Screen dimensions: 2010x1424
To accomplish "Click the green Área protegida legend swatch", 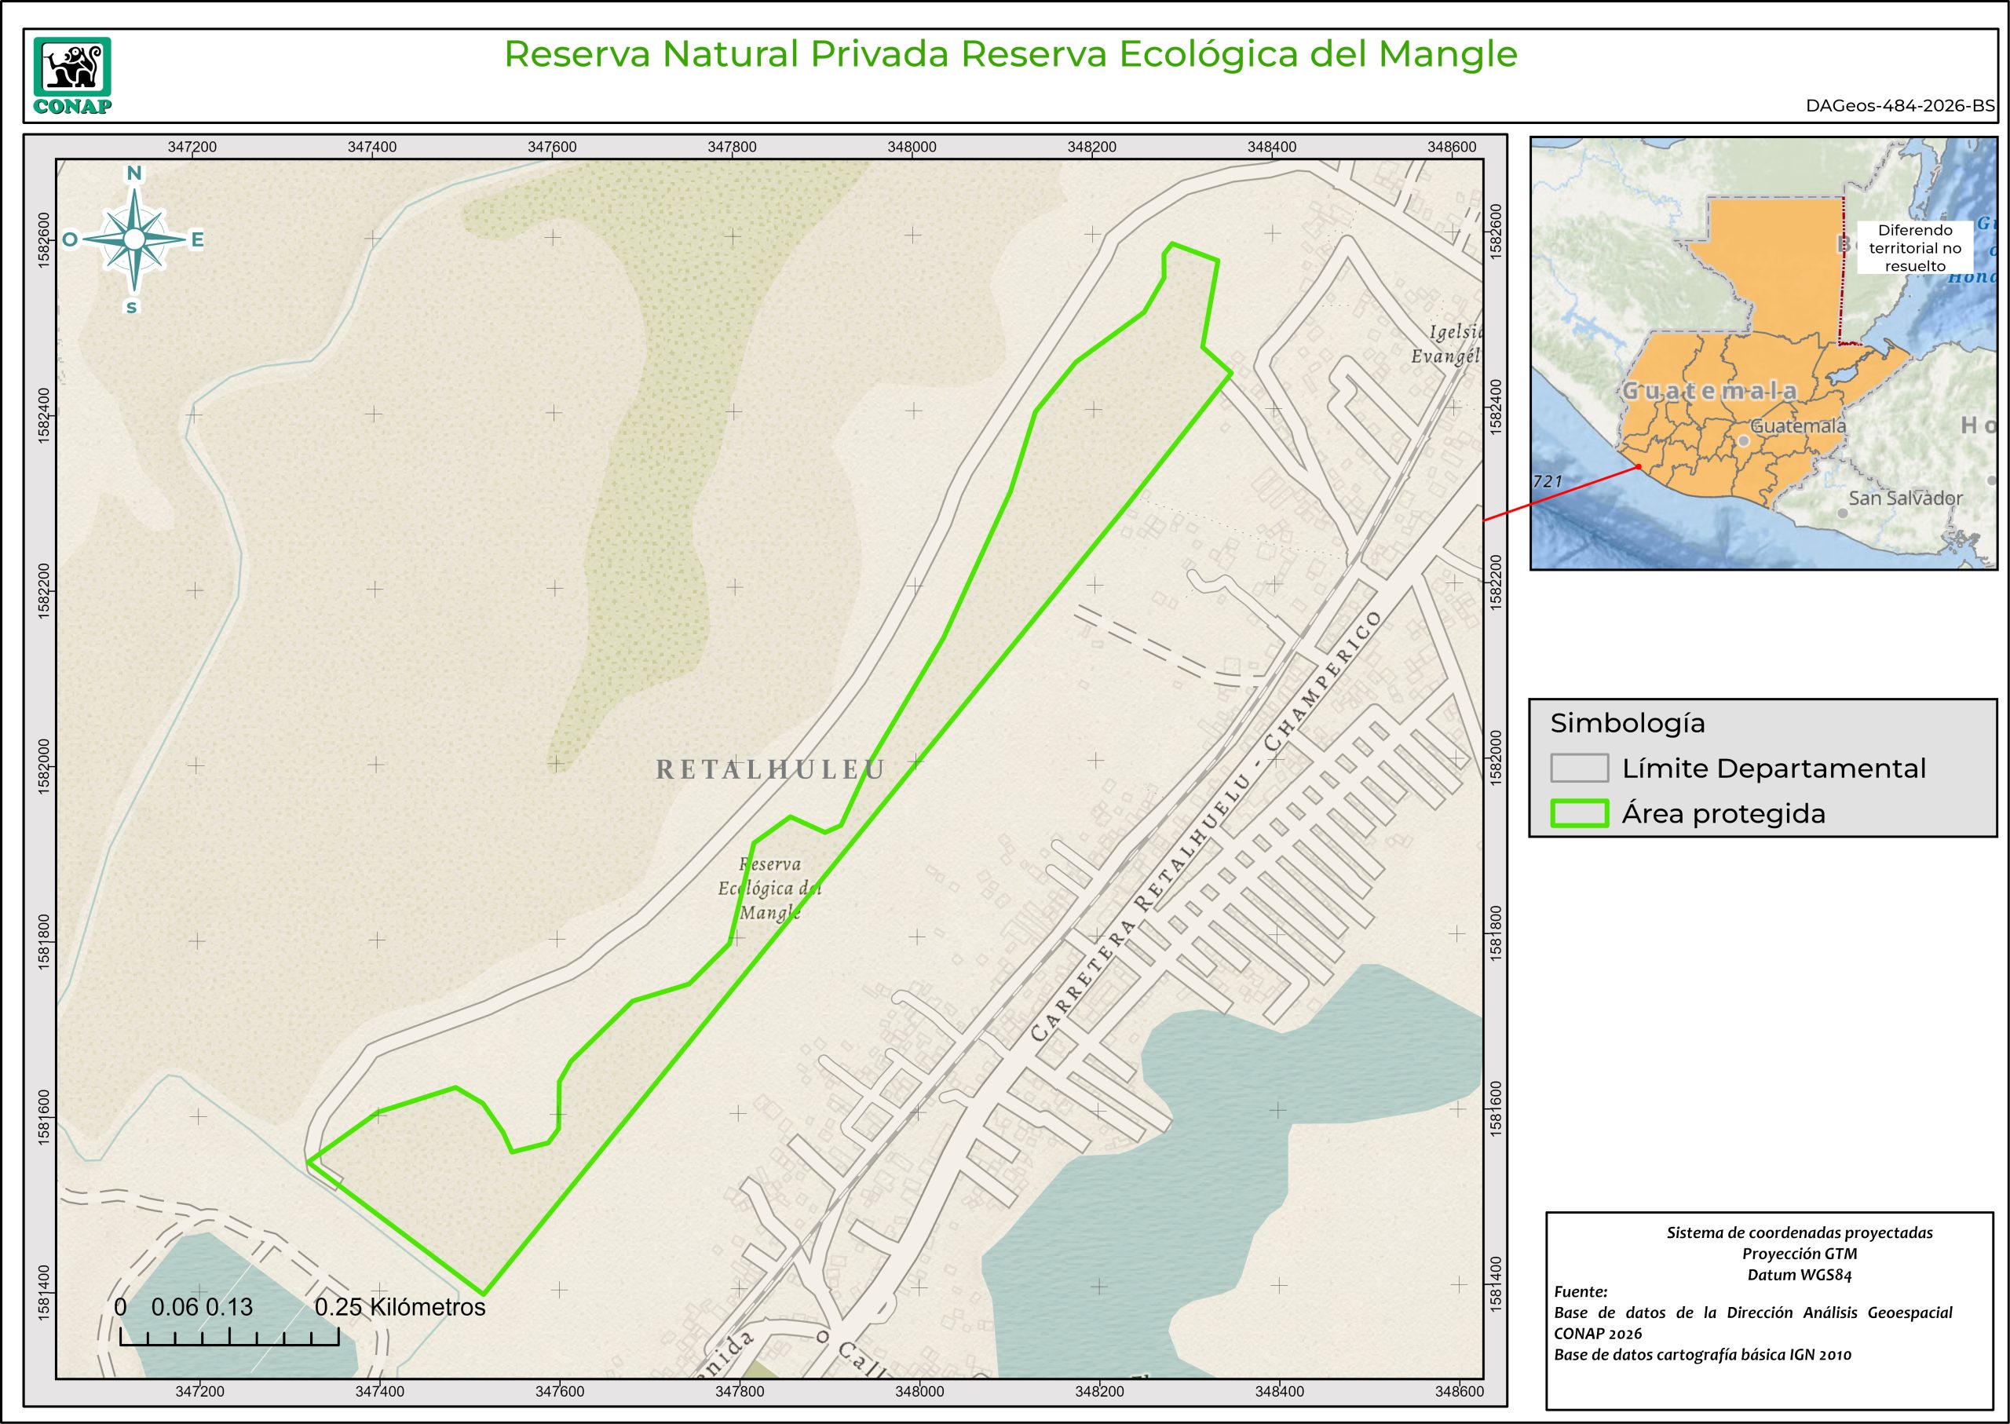I will 1578,814.
